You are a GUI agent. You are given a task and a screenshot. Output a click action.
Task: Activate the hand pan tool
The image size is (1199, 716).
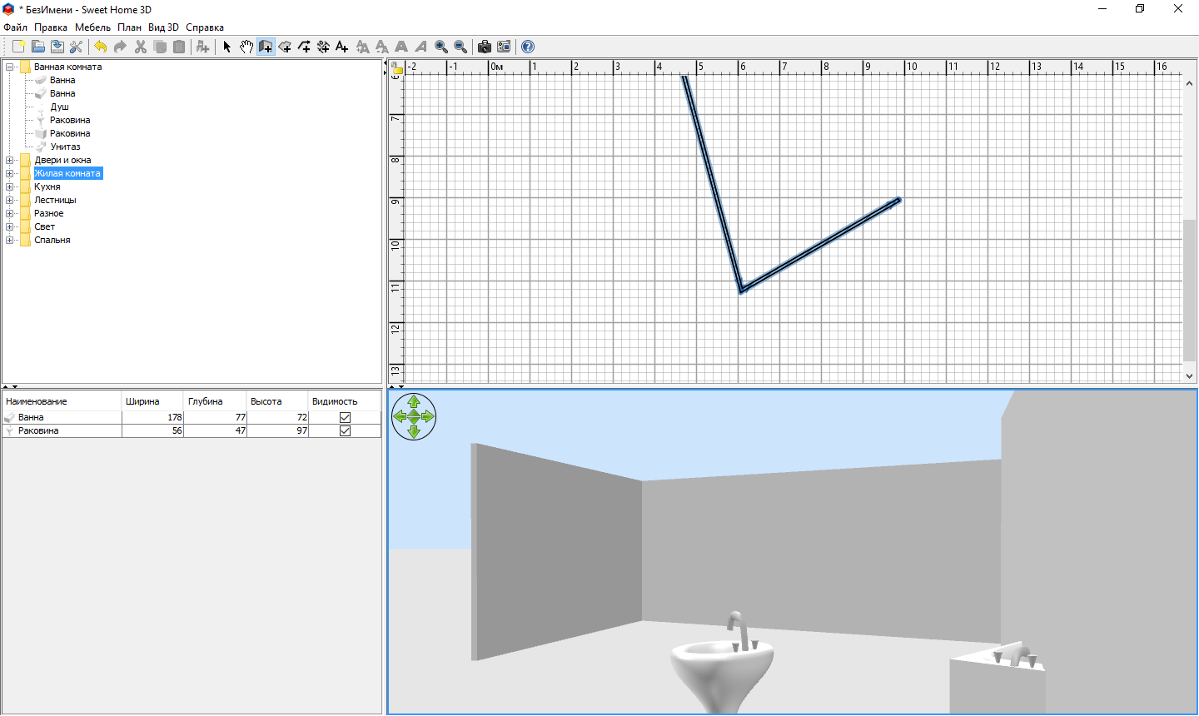[x=246, y=47]
